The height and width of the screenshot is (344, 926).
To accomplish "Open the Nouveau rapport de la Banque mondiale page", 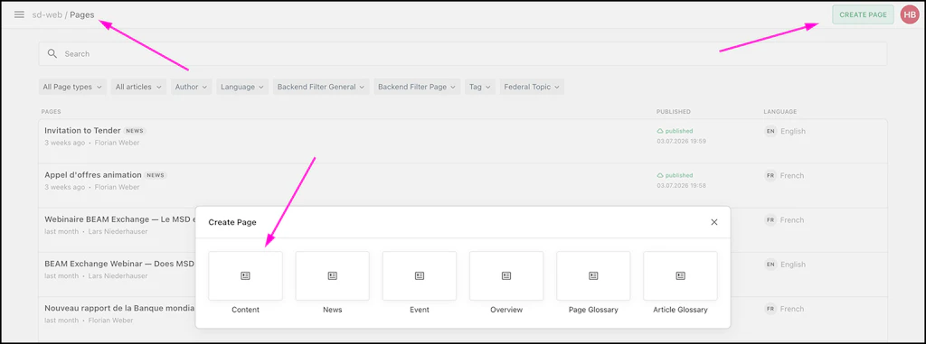I will 119,308.
